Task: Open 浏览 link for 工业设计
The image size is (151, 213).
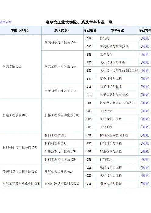Action: tap(145, 111)
